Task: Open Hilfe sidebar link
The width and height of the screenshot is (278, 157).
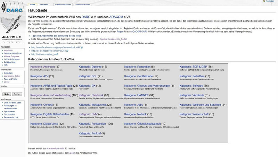Action: [6, 65]
